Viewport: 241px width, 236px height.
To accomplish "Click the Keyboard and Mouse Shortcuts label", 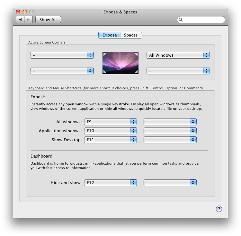I will coord(116,88).
